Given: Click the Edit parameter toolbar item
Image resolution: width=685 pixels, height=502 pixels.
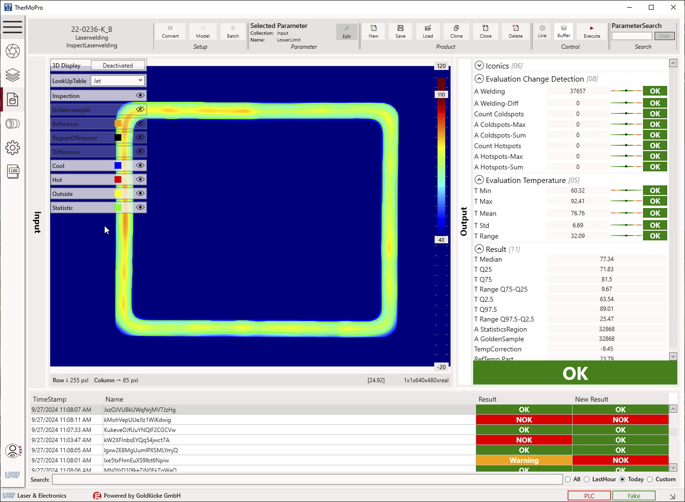Looking at the screenshot, I should (347, 31).
